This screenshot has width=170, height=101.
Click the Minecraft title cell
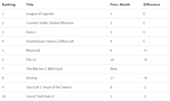pyautogui.click(x=33, y=50)
